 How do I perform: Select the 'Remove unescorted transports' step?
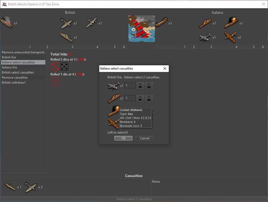pyautogui.click(x=23, y=52)
